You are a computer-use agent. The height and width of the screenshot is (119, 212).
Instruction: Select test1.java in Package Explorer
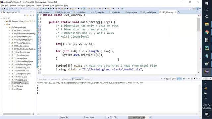click(x=18, y=89)
